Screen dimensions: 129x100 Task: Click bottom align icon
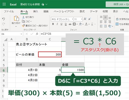[x=110, y=18]
